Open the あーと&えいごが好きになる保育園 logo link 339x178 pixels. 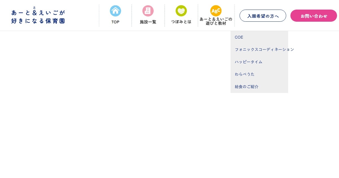pyautogui.click(x=38, y=15)
